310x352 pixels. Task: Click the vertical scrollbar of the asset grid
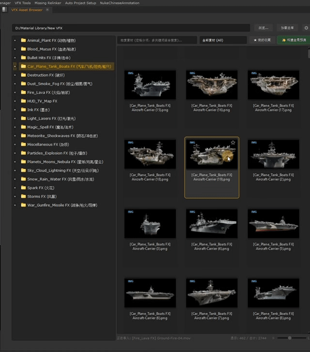(309, 54)
